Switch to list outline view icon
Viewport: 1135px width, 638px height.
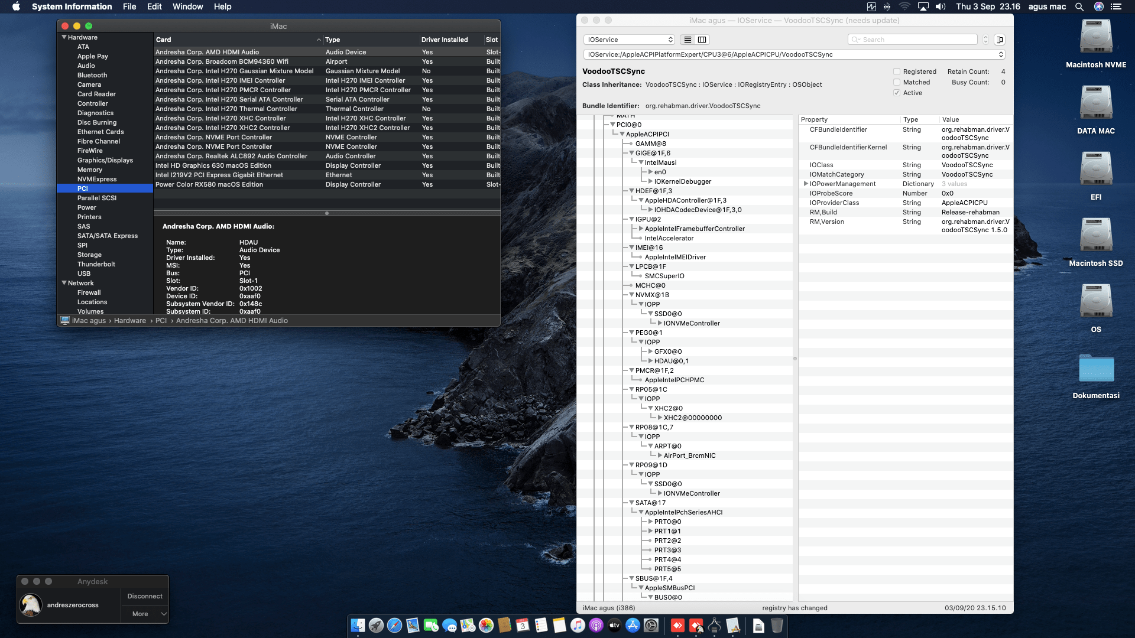click(688, 40)
